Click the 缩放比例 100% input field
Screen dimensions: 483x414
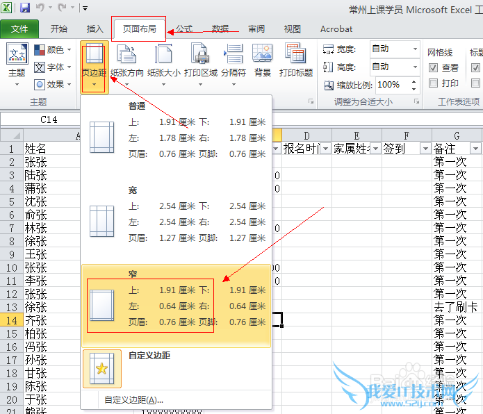pos(393,84)
